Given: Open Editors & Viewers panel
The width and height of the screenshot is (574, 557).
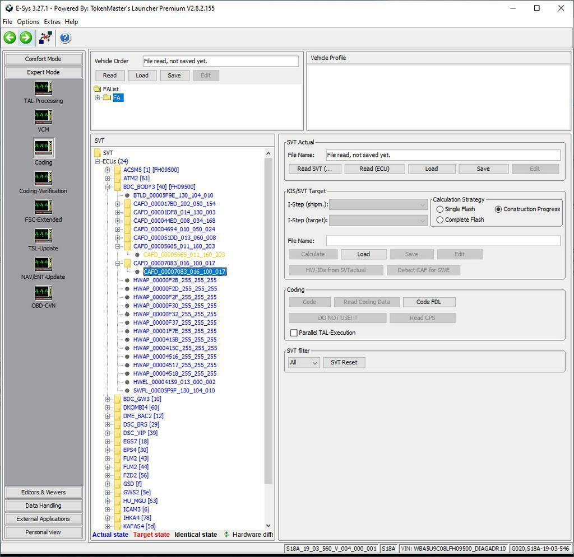Looking at the screenshot, I should pos(43,492).
